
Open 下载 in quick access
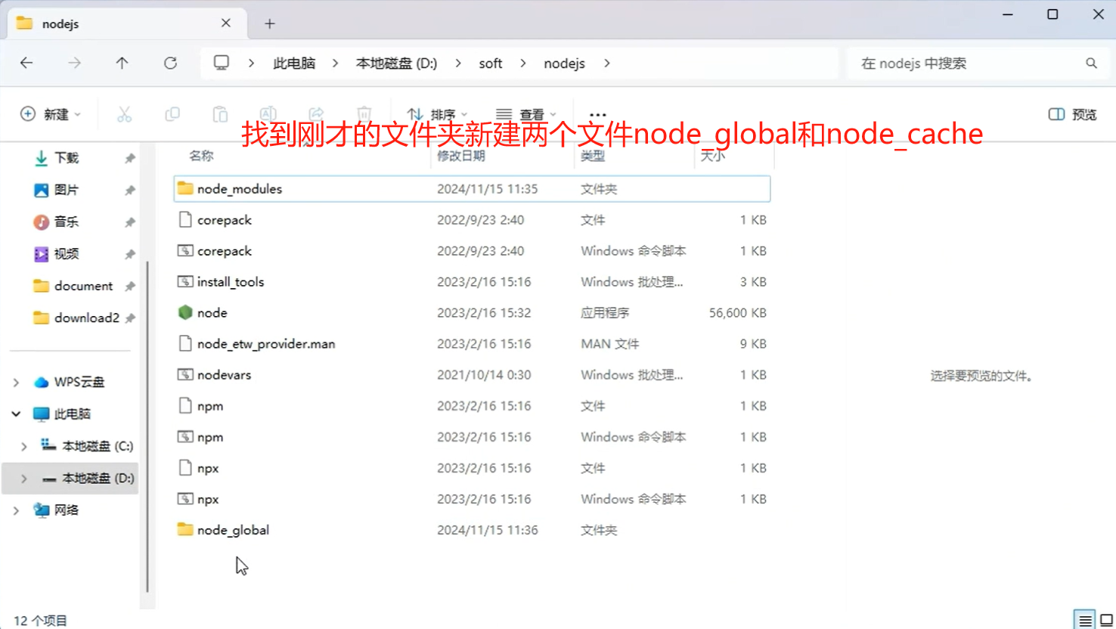point(67,158)
